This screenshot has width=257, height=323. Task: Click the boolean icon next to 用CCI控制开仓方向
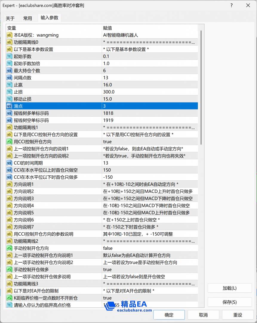click(9, 142)
